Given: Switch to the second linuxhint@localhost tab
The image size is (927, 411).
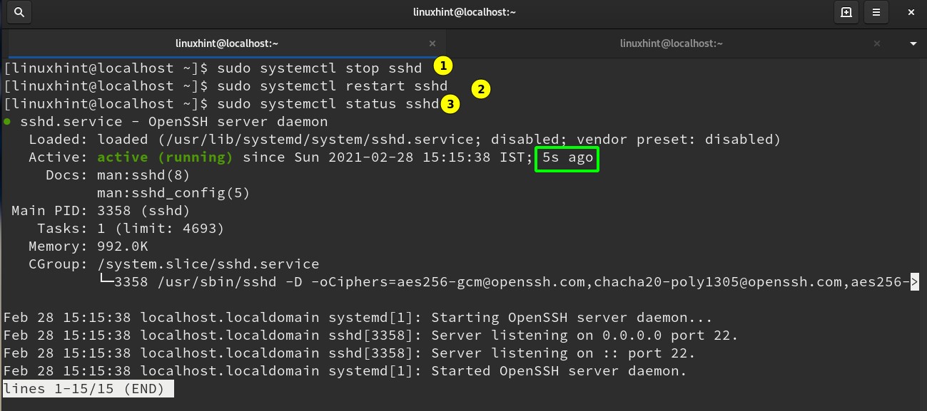Looking at the screenshot, I should click(672, 43).
